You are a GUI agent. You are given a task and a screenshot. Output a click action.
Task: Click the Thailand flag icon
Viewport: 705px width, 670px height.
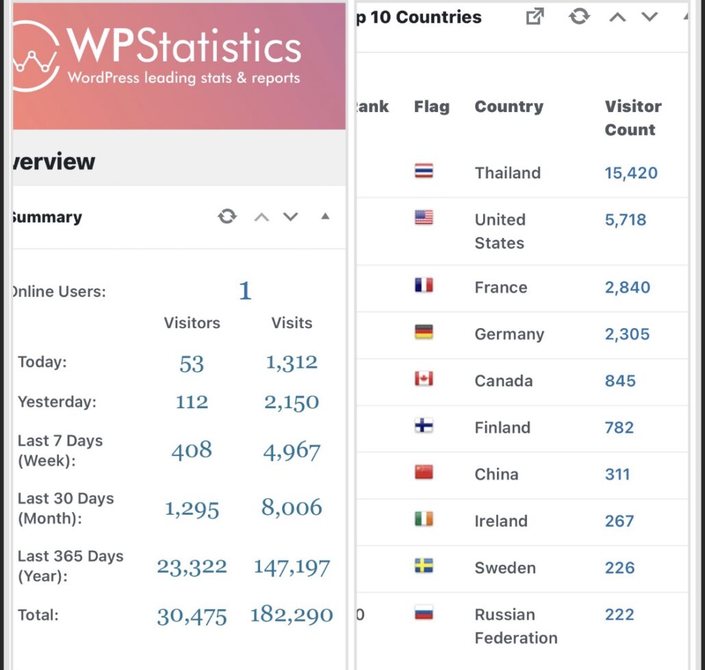tap(424, 171)
